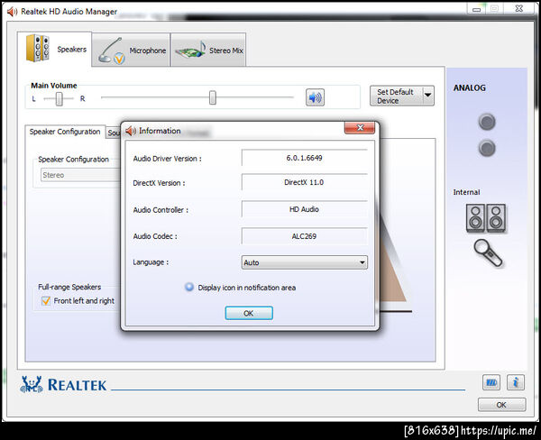Click the upper analog jack connector
This screenshot has height=440, width=541.
[487, 122]
